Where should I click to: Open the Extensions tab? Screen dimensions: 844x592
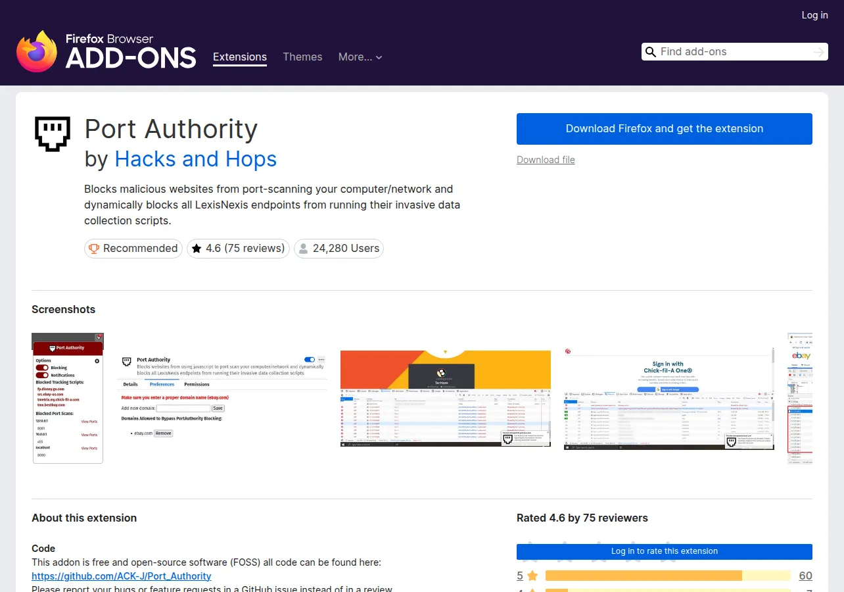(x=240, y=57)
